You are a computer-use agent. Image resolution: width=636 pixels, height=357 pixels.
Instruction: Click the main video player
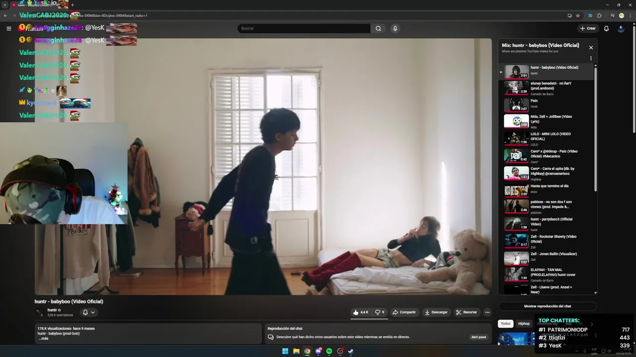[x=263, y=167]
